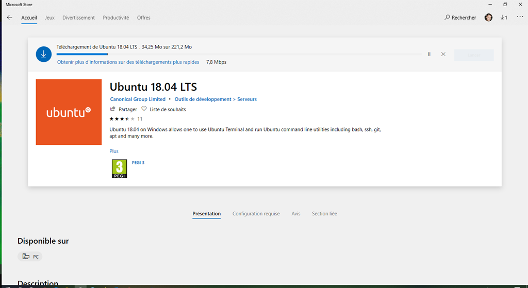Viewport: 528px width, 288px height.
Task: Open Outils de développement category link
Action: (x=203, y=99)
